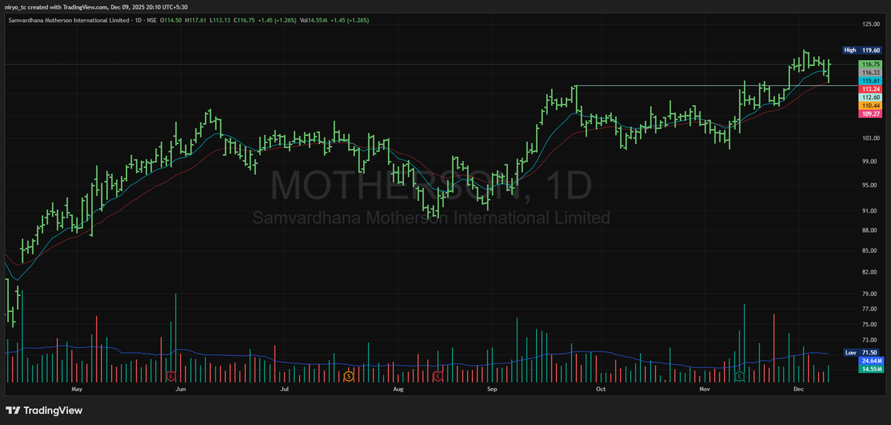This screenshot has width=891, height=425.
Task: Click the Jul label on the time axis
Action: 284,389
